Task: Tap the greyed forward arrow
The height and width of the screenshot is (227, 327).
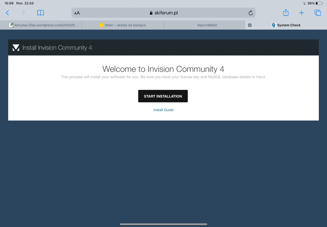Action: pyautogui.click(x=23, y=13)
